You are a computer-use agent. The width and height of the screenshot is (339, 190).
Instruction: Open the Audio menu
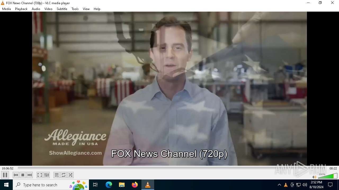coord(36,9)
